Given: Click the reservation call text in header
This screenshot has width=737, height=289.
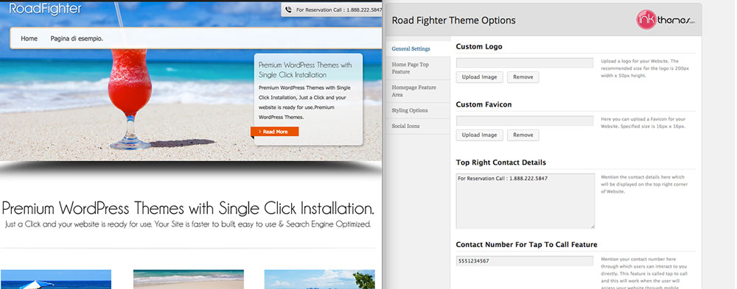Looking at the screenshot, I should (x=339, y=10).
